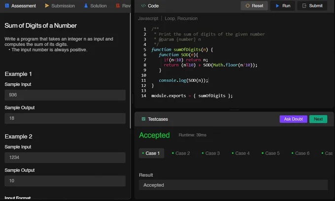
Task: Select Case 5 testcase tab
Action: [270, 153]
